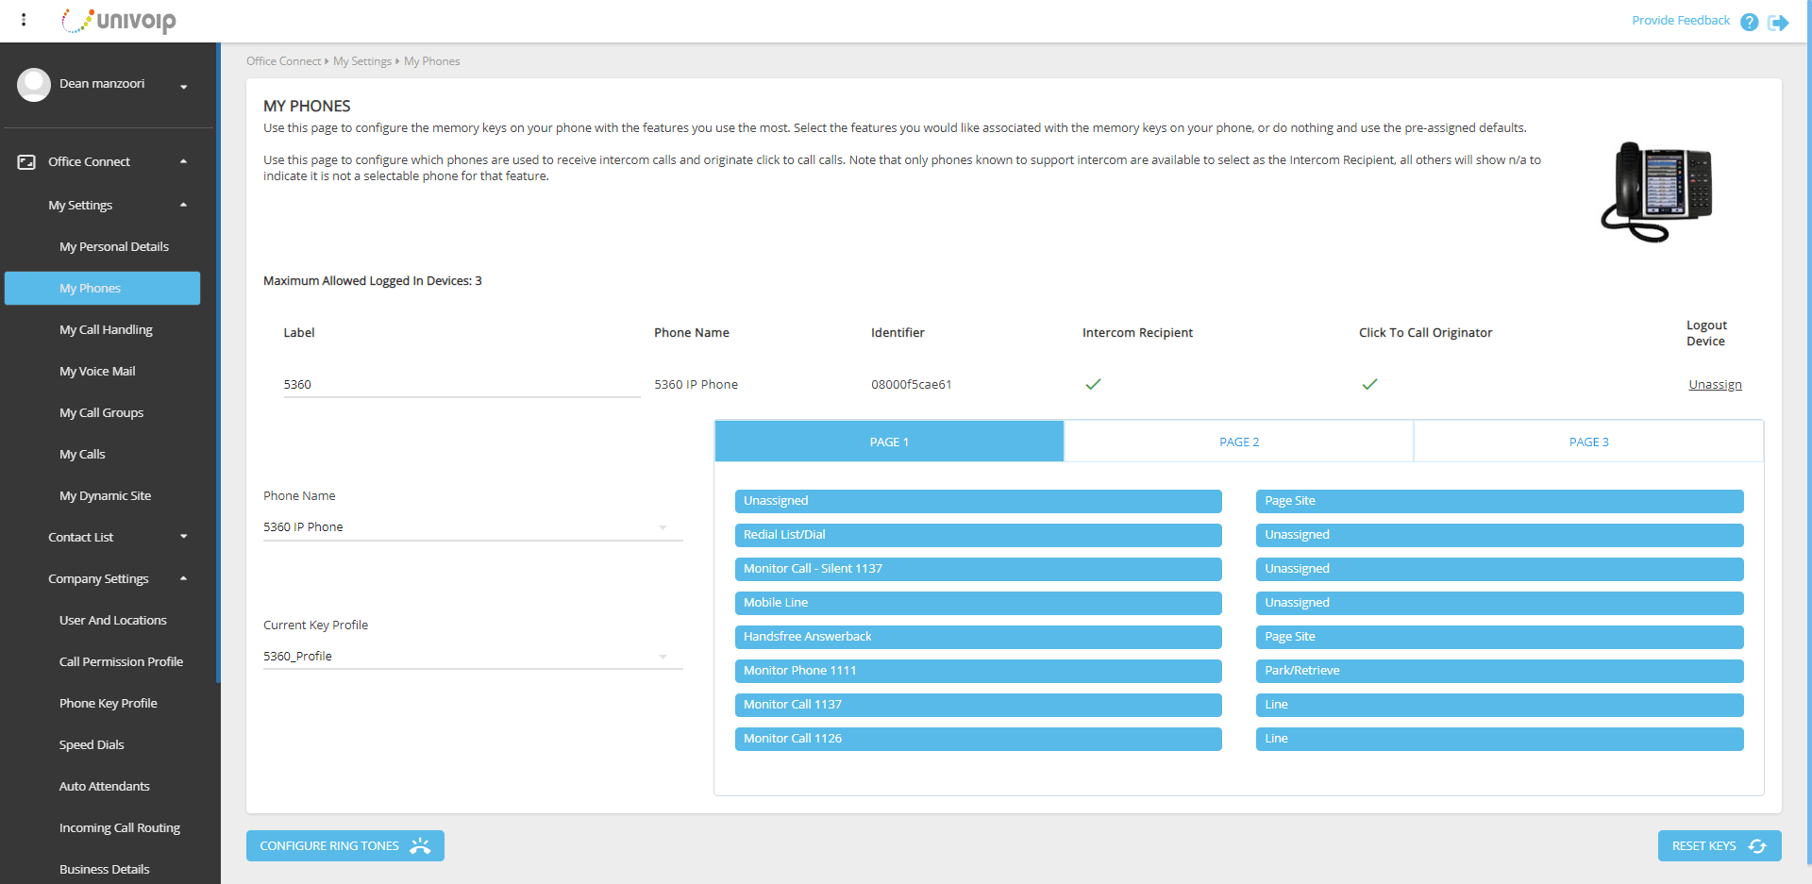Open the Phone Name dropdown
This screenshot has width=1812, height=884.
click(x=663, y=526)
